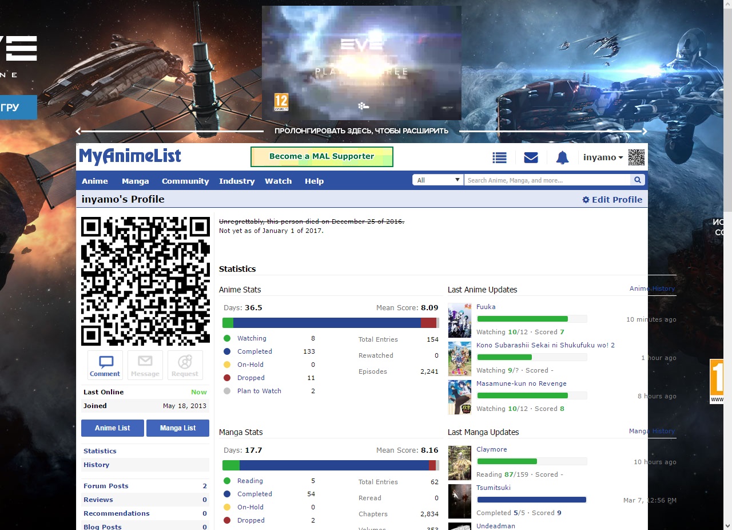Click the Manga List button
The width and height of the screenshot is (732, 530).
(178, 428)
